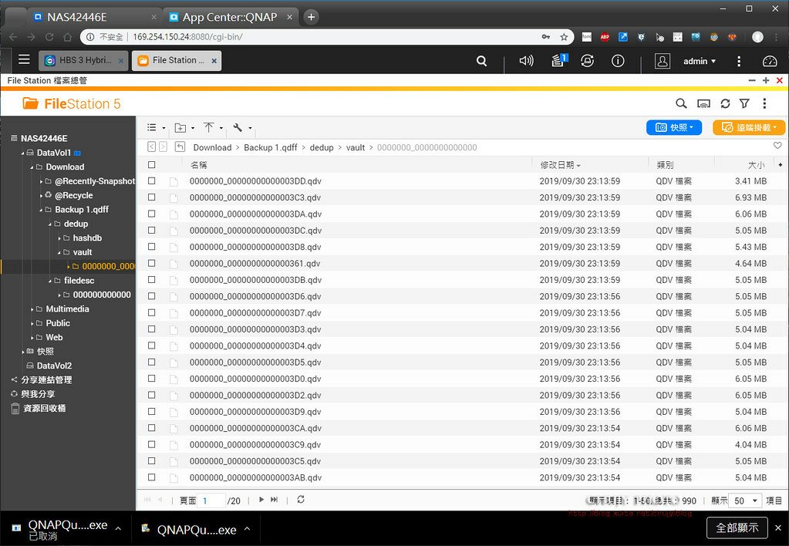Viewport: 789px width, 546px height.
Task: Check the box for 0000000_00000000000003DA.qdv
Action: point(151,214)
